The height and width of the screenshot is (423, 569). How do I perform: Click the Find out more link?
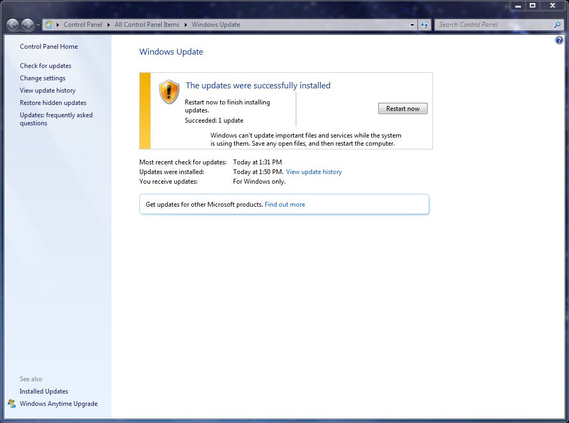[x=285, y=205]
